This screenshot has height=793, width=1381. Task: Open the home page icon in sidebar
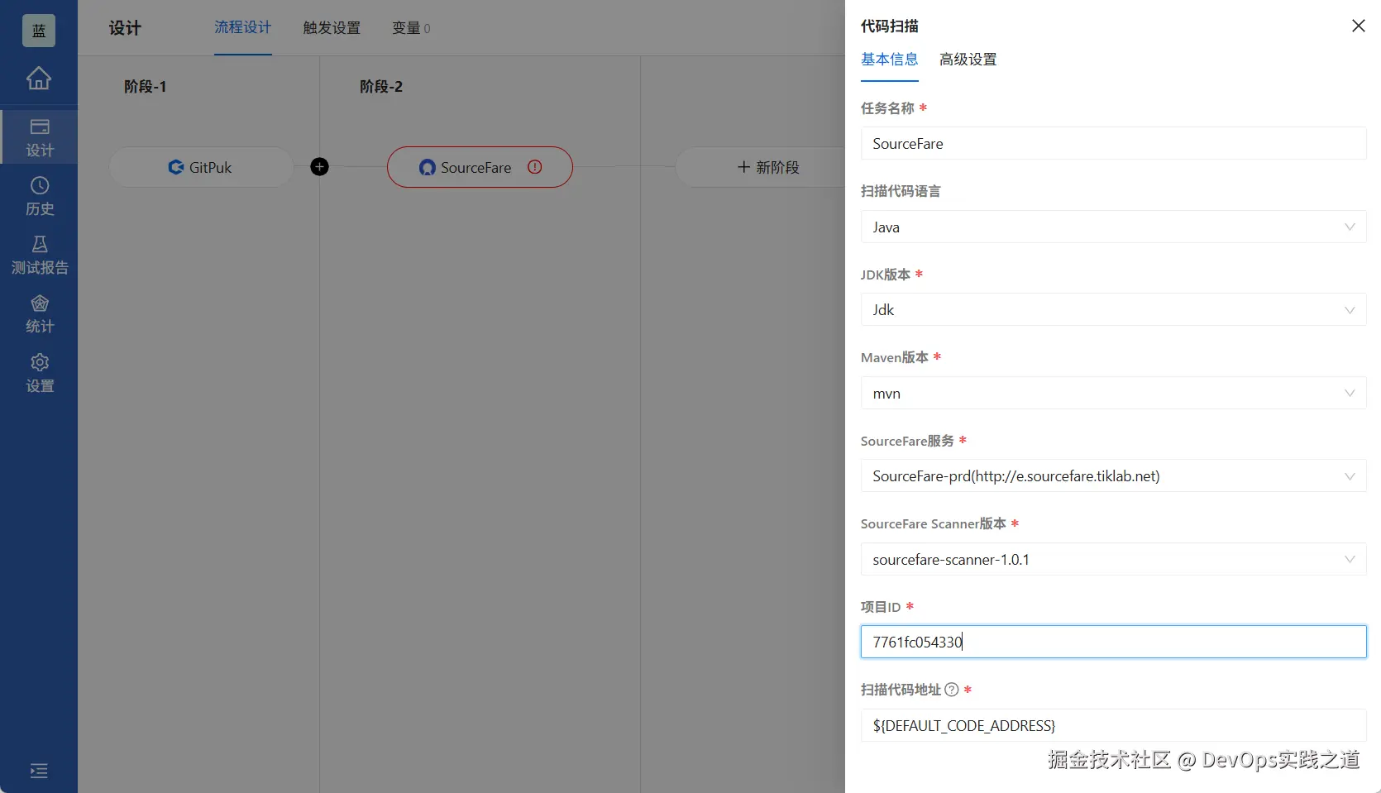pos(39,78)
